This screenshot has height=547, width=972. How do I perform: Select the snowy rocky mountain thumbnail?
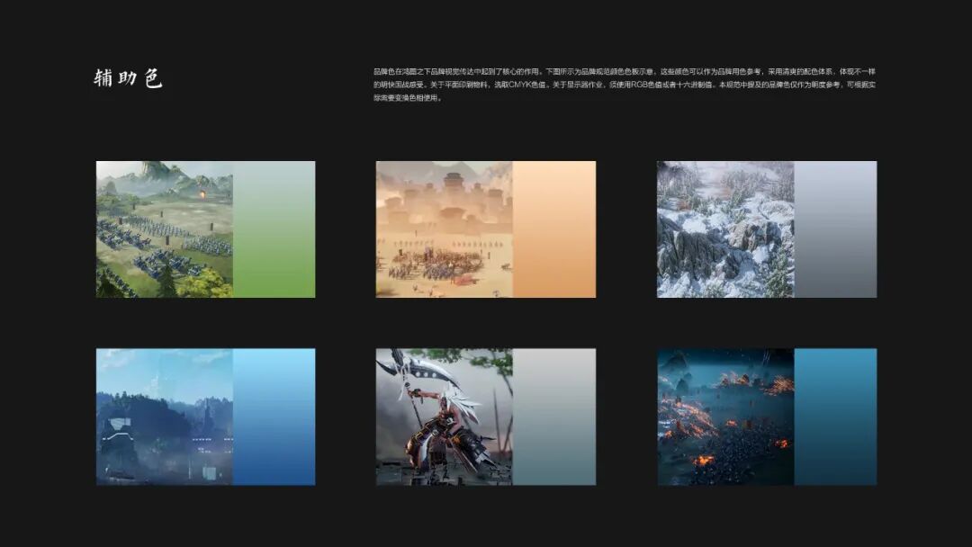[x=725, y=229]
